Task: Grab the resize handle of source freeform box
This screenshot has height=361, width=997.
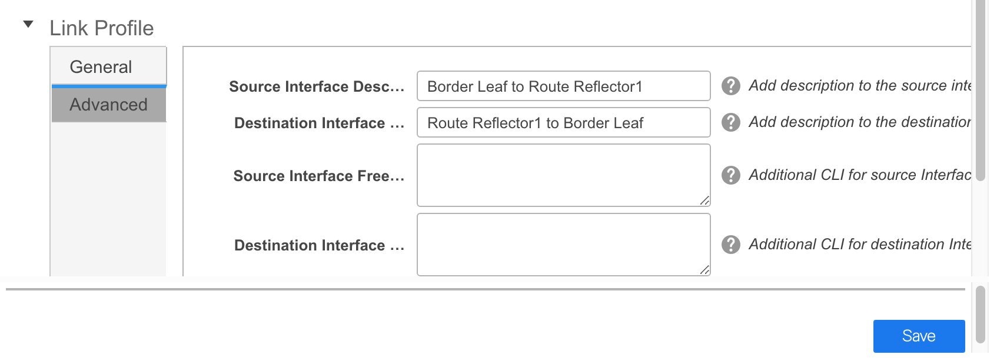Action: (704, 200)
